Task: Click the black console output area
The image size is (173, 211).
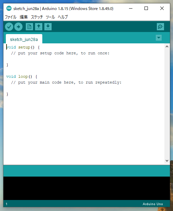Action: tap(87, 188)
